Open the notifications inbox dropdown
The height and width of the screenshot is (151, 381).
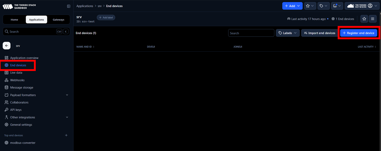(x=337, y=6)
